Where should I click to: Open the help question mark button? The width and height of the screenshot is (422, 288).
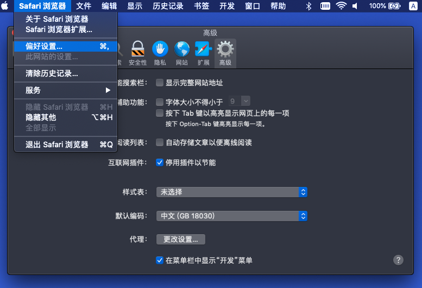tap(398, 260)
